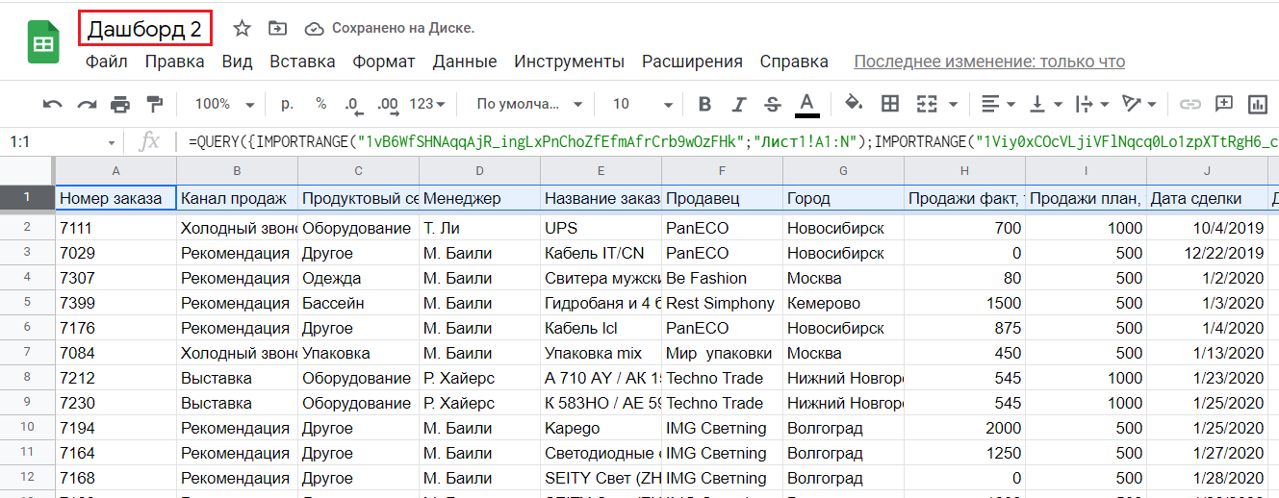This screenshot has width=1279, height=498.
Task: Open the vertical align dropdown
Action: click(x=1046, y=104)
